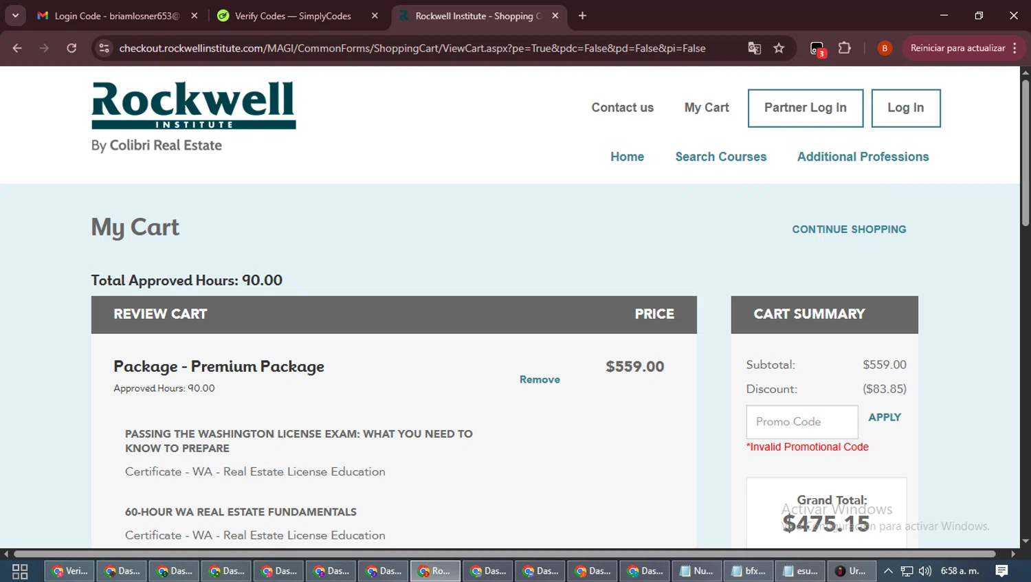The height and width of the screenshot is (582, 1031).
Task: Click the Premium Package price $559.00
Action: point(634,366)
